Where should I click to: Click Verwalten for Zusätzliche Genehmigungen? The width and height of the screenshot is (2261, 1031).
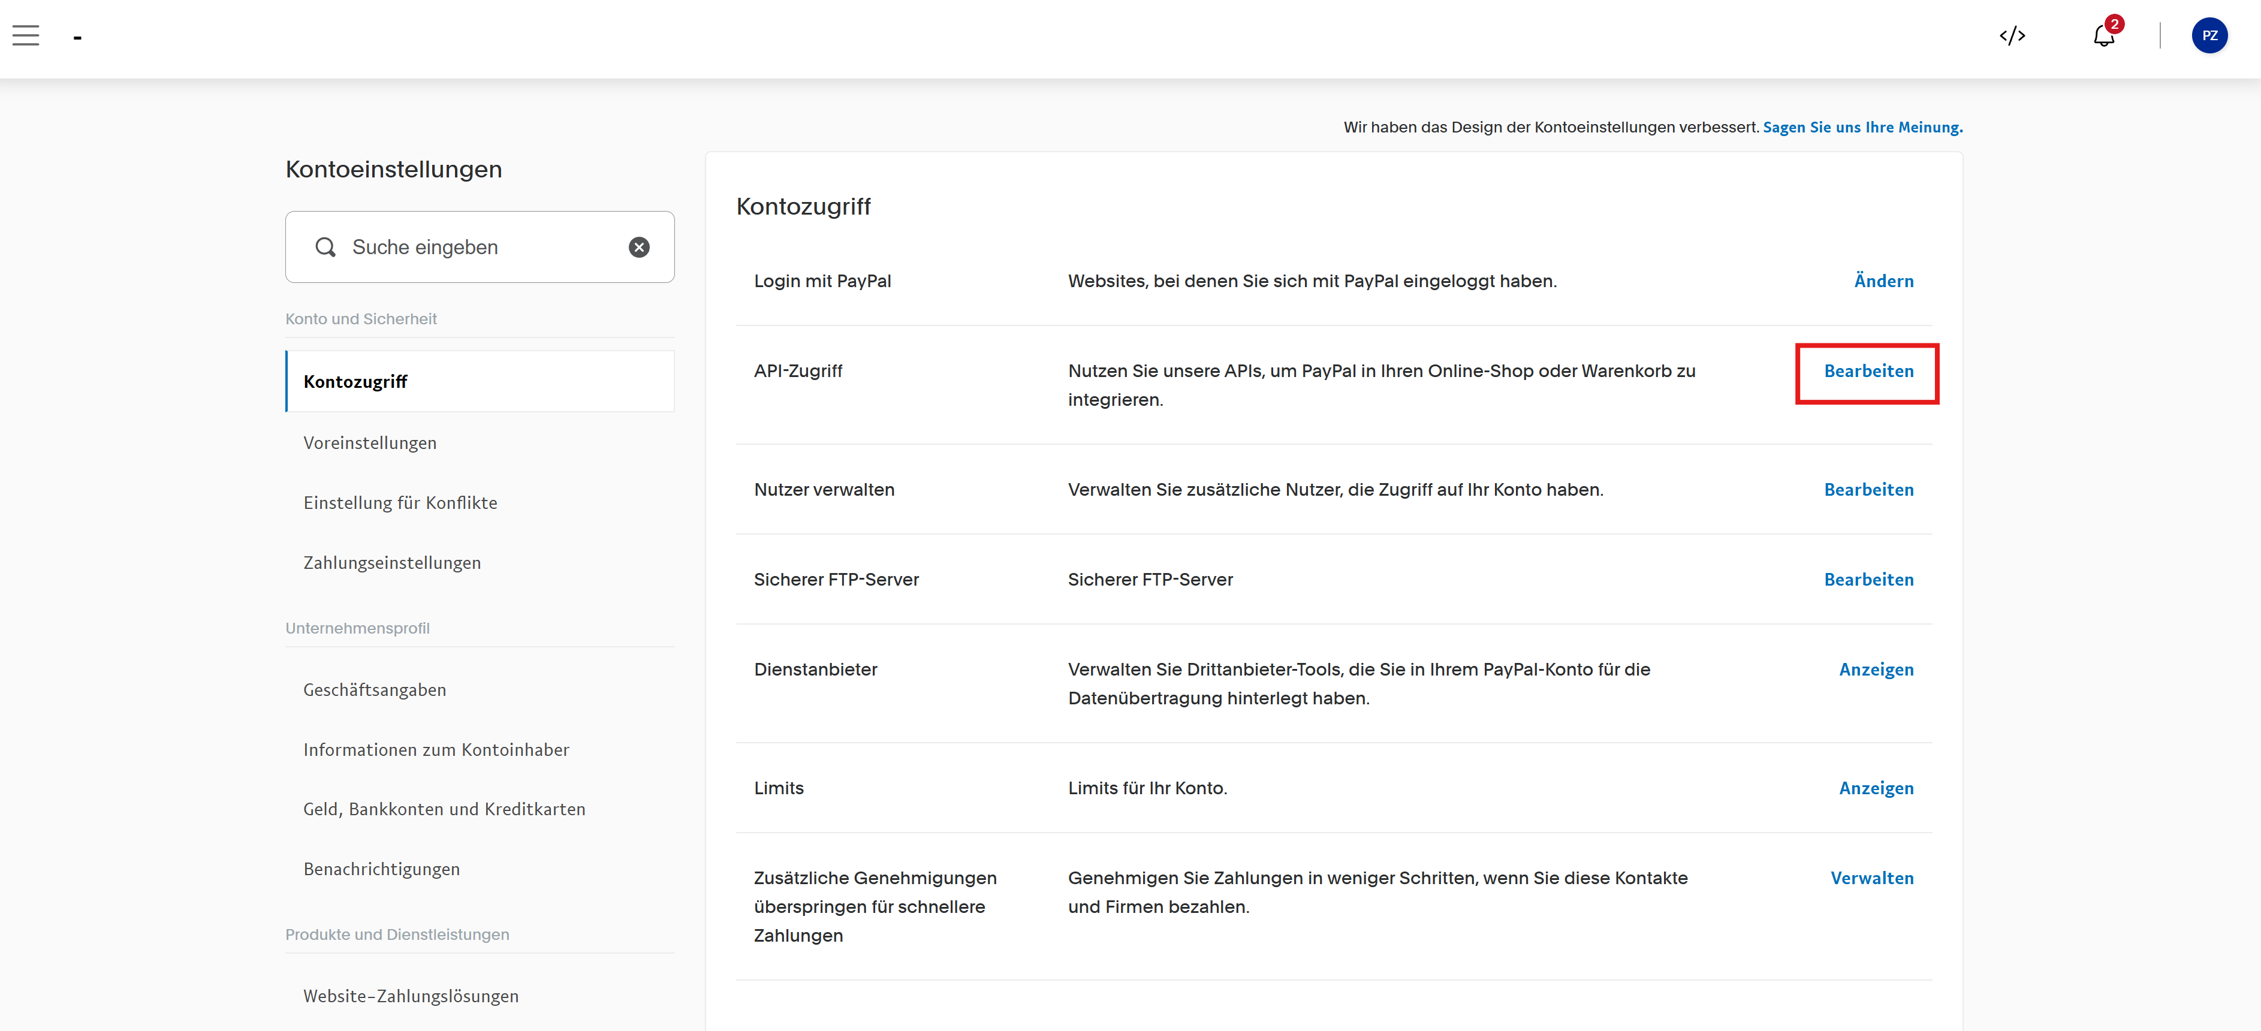pos(1871,878)
